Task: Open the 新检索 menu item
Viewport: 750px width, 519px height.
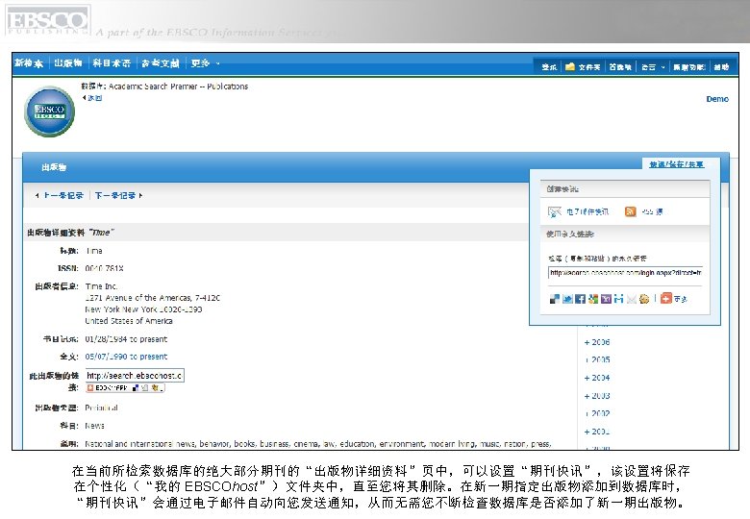Action: (29, 63)
